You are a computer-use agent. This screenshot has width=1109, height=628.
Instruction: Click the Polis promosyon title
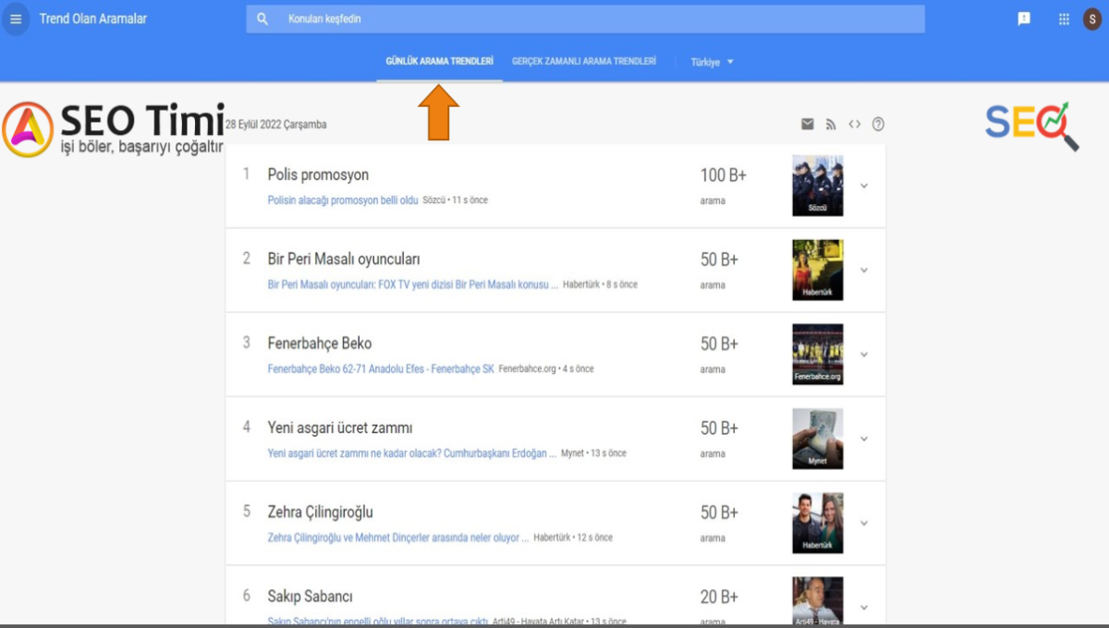tap(318, 175)
